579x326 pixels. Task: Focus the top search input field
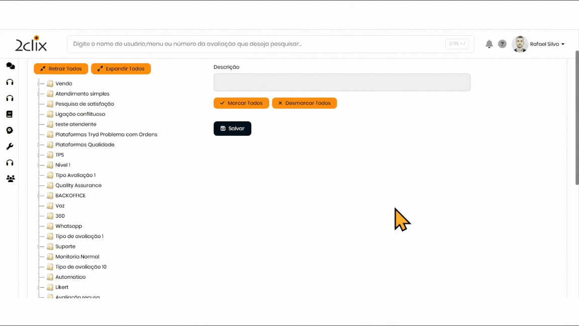tap(256, 44)
